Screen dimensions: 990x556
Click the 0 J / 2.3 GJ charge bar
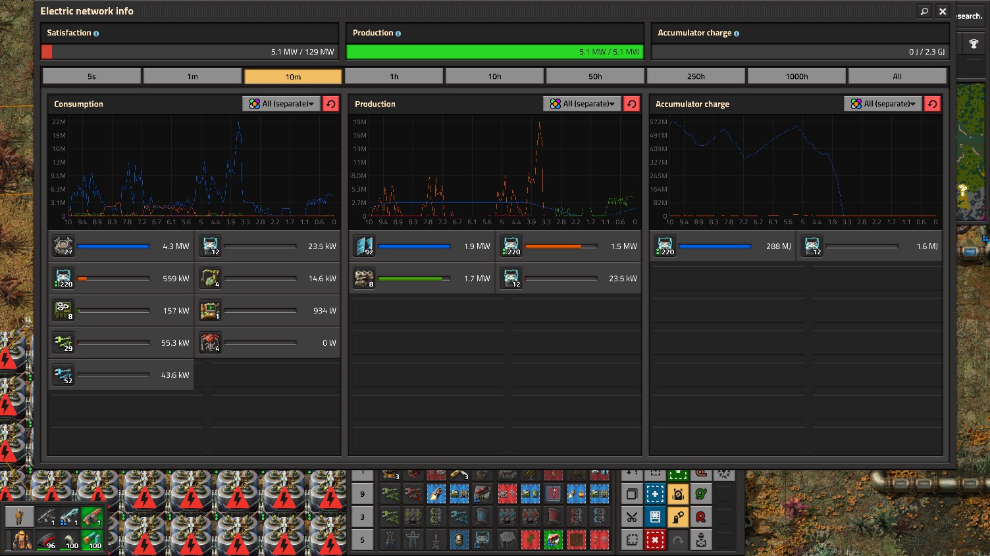[x=800, y=52]
